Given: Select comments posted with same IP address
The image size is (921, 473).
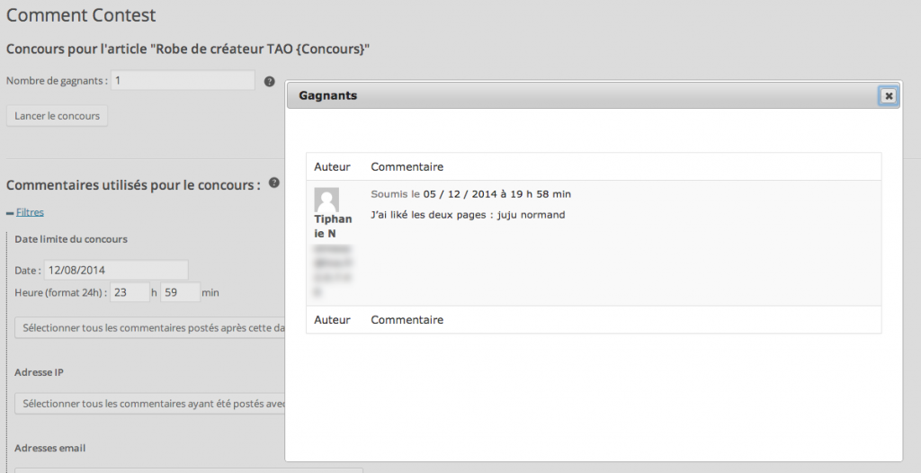Looking at the screenshot, I should pos(150,404).
